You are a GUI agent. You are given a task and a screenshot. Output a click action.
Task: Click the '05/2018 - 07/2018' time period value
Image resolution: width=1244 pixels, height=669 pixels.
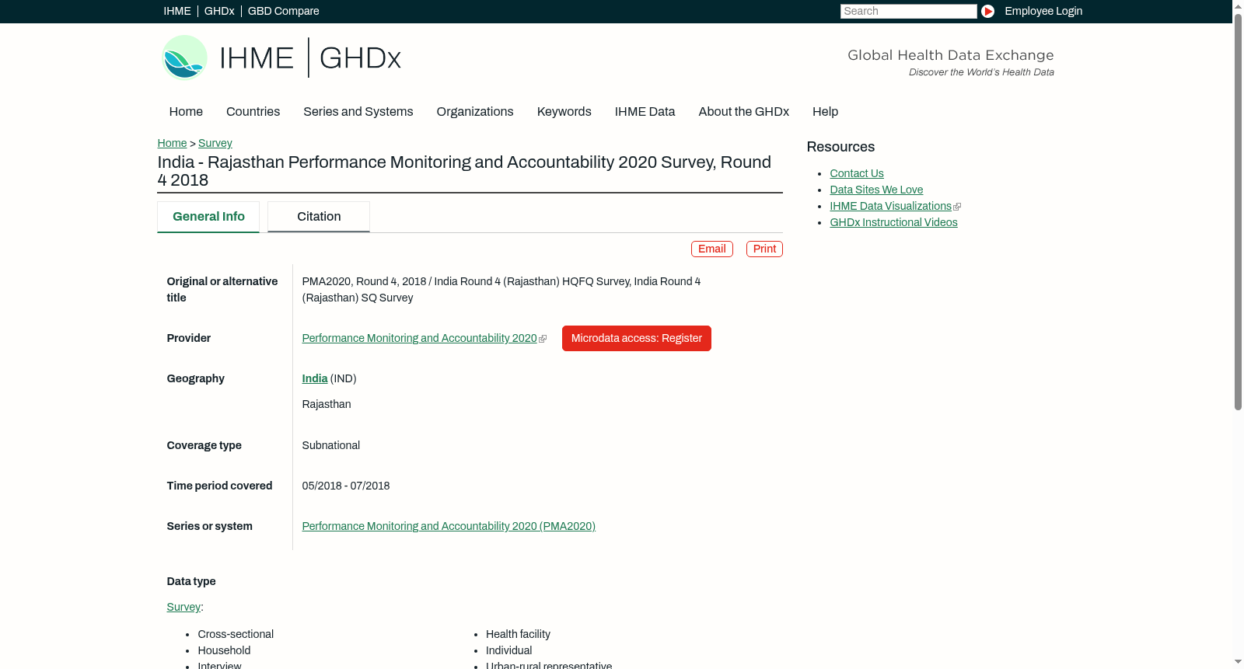[346, 486]
